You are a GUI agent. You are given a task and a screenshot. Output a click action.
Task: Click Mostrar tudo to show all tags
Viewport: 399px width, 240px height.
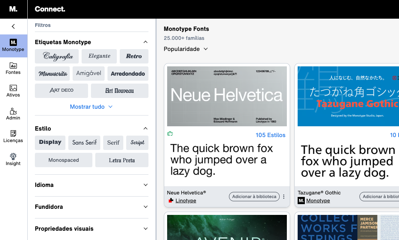tap(91, 107)
